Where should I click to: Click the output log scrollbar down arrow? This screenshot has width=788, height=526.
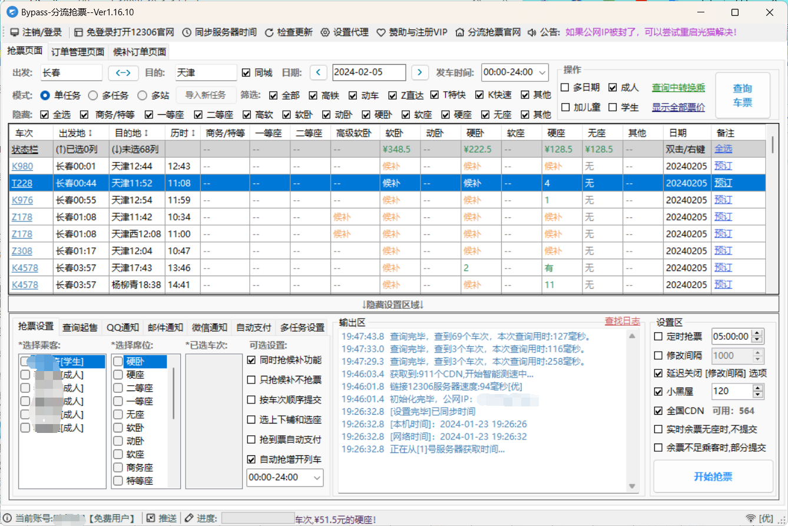[633, 486]
